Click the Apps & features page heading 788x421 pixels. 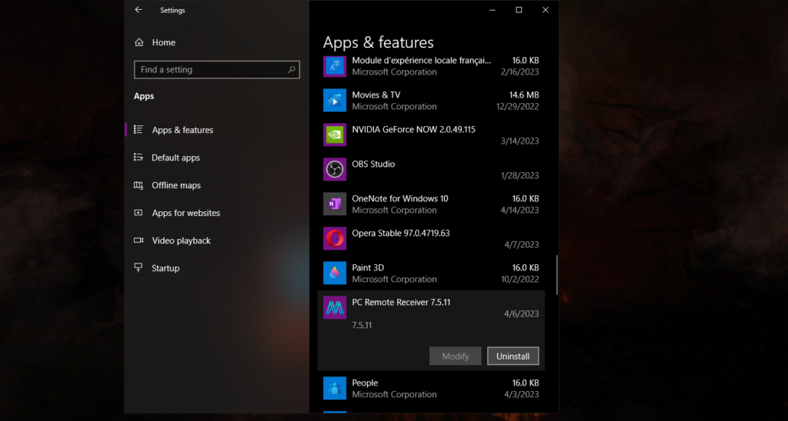(379, 43)
